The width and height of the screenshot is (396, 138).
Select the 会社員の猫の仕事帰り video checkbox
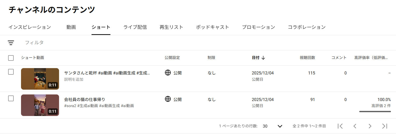11,98
